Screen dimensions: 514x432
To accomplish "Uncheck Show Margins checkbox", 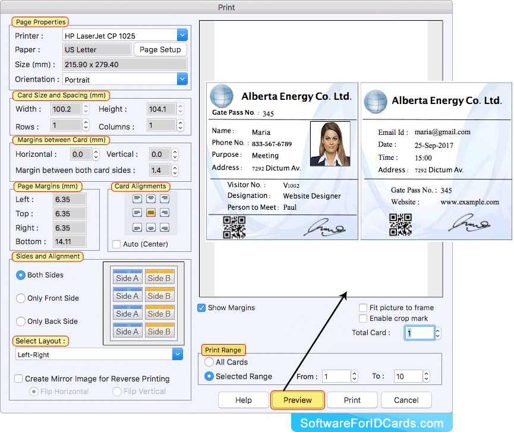I will click(x=201, y=308).
